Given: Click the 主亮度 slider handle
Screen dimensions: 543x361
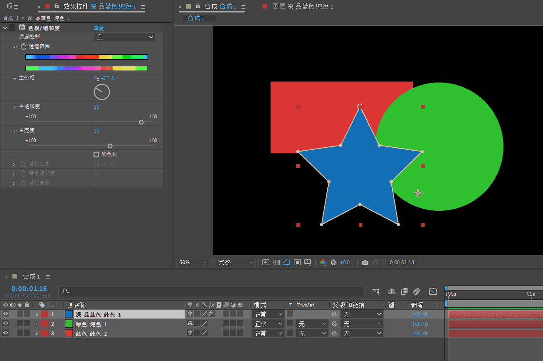Looking at the screenshot, I should (110, 146).
